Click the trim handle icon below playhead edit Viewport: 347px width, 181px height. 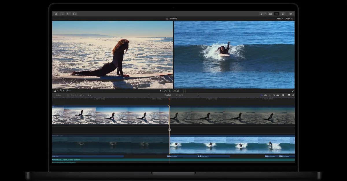coord(169,130)
